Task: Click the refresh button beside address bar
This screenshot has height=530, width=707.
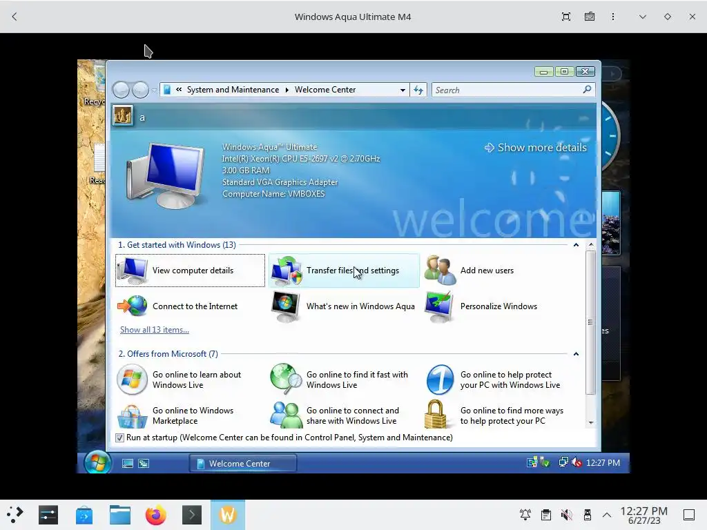Action: [418, 90]
